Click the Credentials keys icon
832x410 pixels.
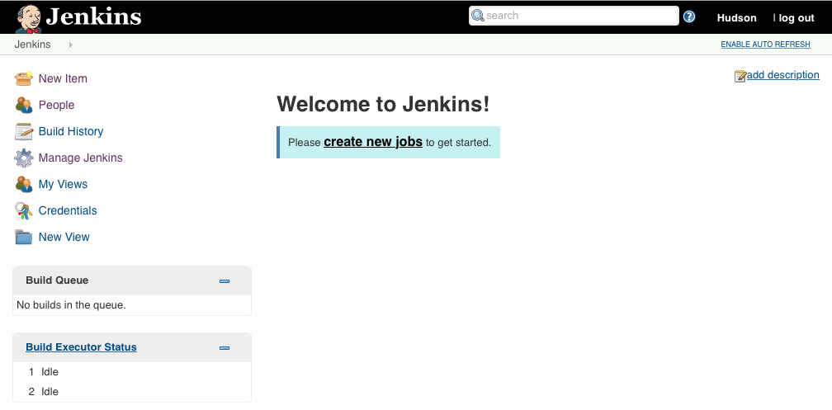(24, 210)
